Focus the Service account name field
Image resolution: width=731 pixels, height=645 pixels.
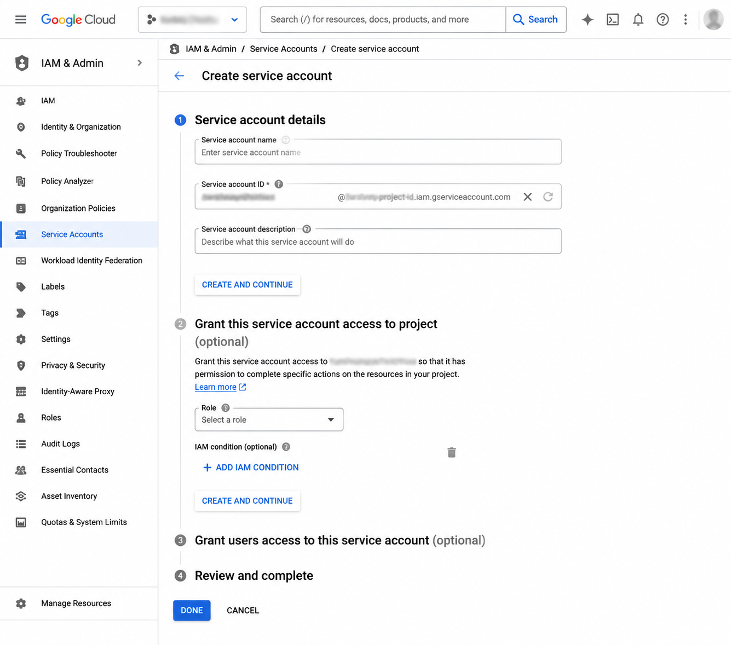click(378, 152)
